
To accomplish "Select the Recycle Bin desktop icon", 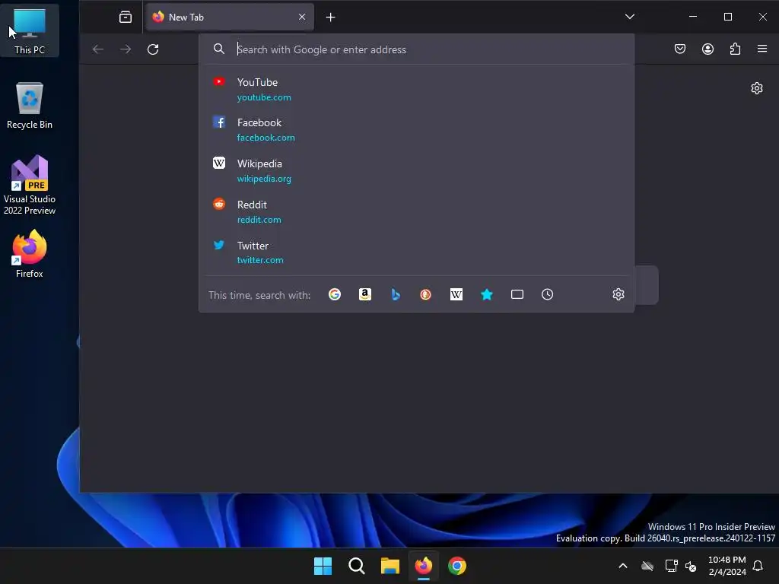I will (30, 106).
